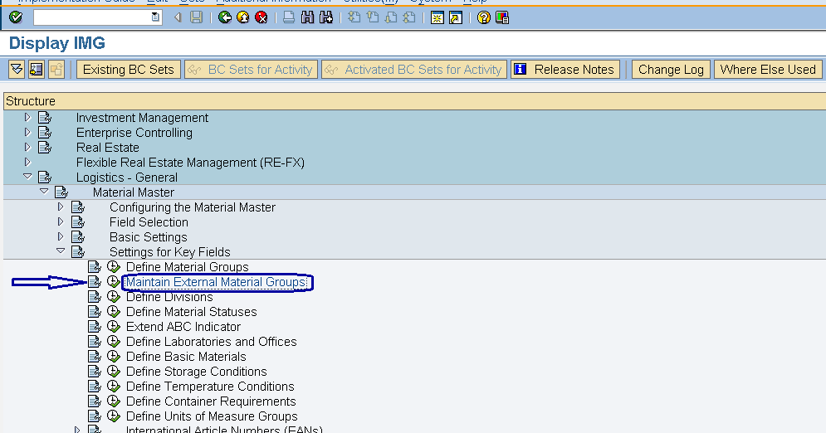The width and height of the screenshot is (826, 433).
Task: Select the Extend ABC Indicator activity text
Action: [183, 327]
